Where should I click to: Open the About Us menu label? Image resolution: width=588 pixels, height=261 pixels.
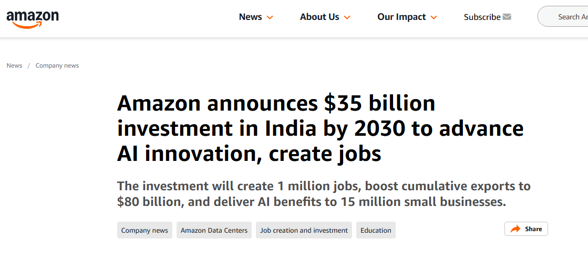pos(319,17)
